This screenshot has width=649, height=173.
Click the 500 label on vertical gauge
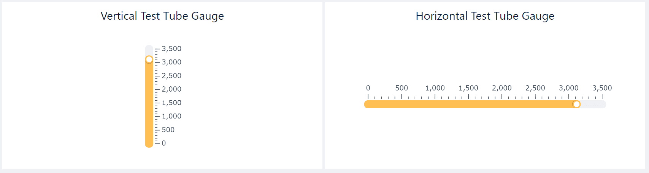(x=168, y=129)
